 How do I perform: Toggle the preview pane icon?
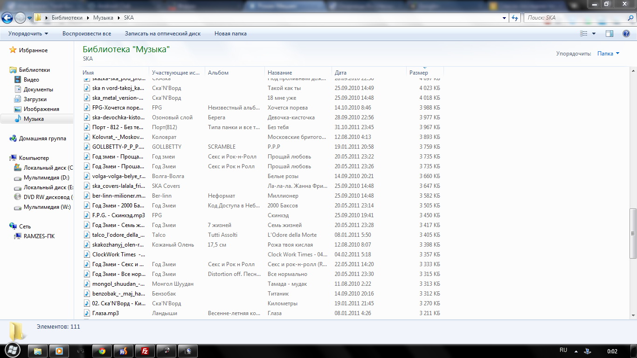click(609, 34)
